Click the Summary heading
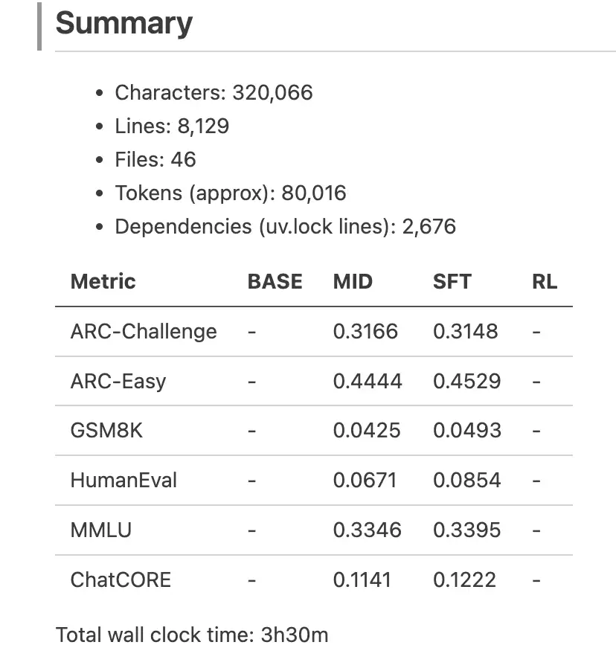Image resolution: width=616 pixels, height=671 pixels. (123, 23)
